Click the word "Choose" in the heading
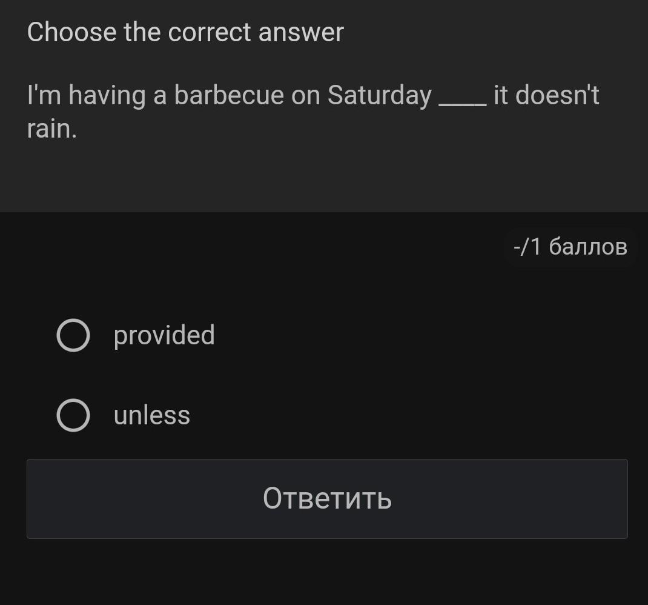The height and width of the screenshot is (605, 648). tap(71, 32)
